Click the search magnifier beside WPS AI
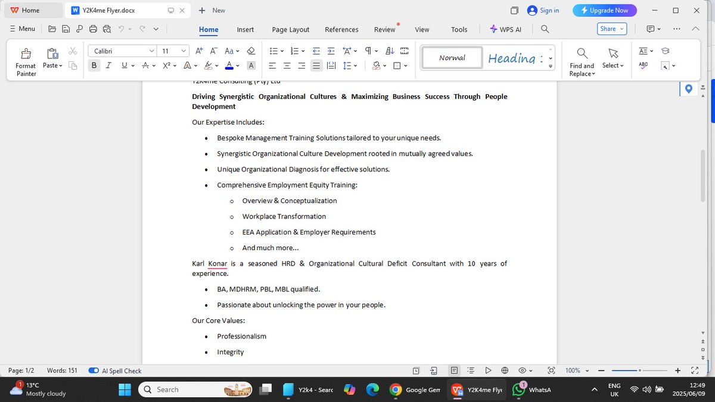The height and width of the screenshot is (402, 715). (x=545, y=29)
